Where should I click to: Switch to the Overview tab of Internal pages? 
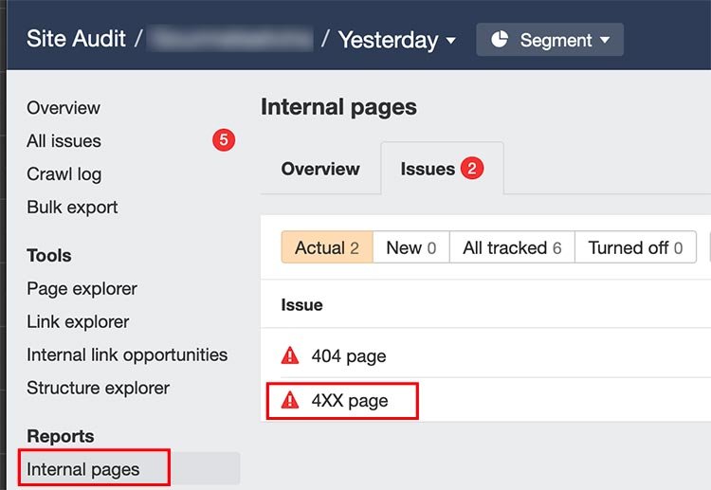coord(320,169)
